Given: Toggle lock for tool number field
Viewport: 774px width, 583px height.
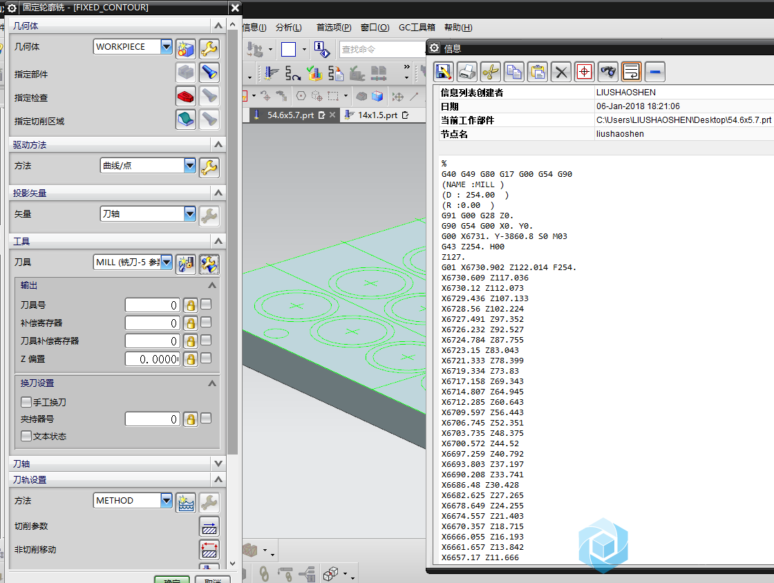Looking at the screenshot, I should (191, 305).
